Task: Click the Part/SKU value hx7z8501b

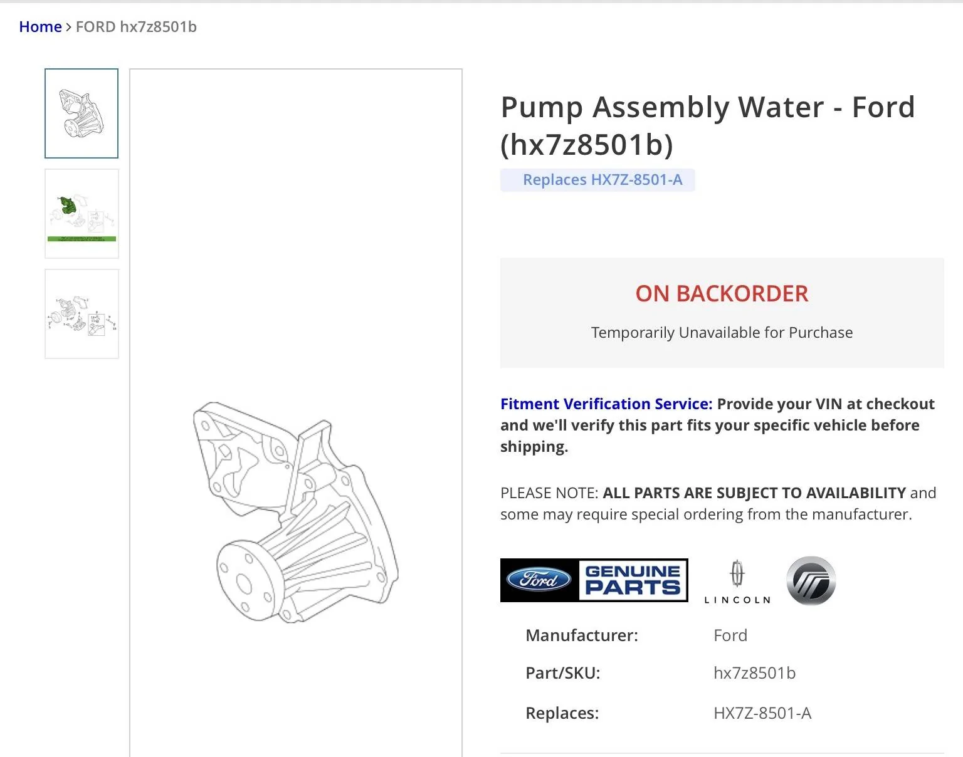Action: click(x=754, y=672)
